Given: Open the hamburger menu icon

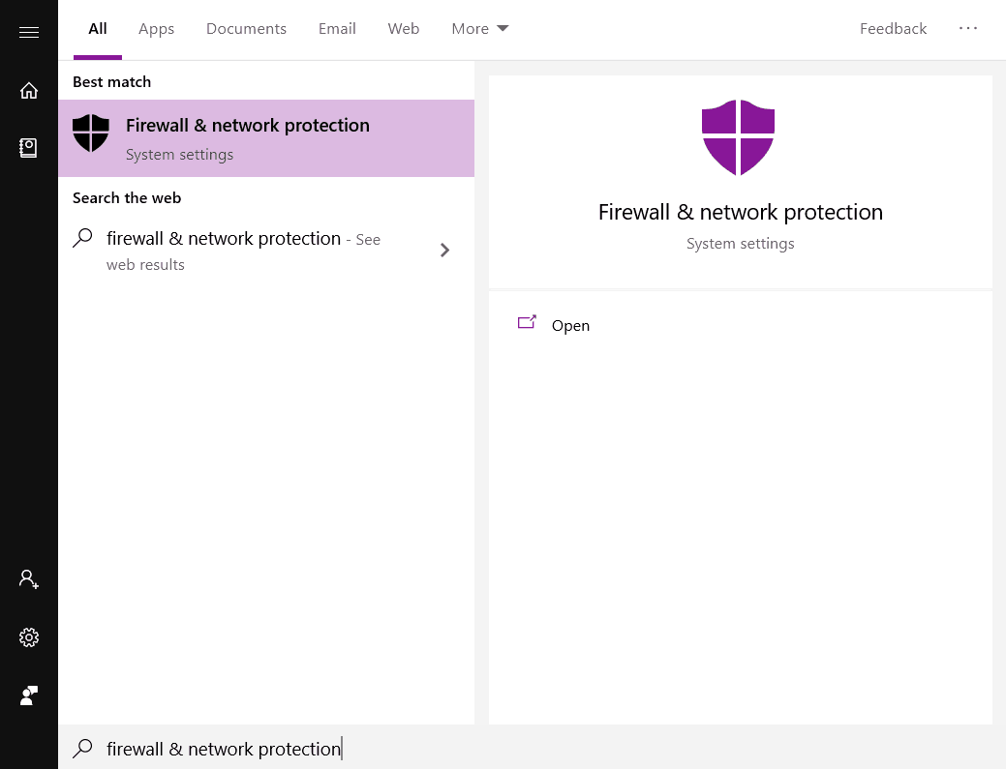Looking at the screenshot, I should (x=29, y=33).
